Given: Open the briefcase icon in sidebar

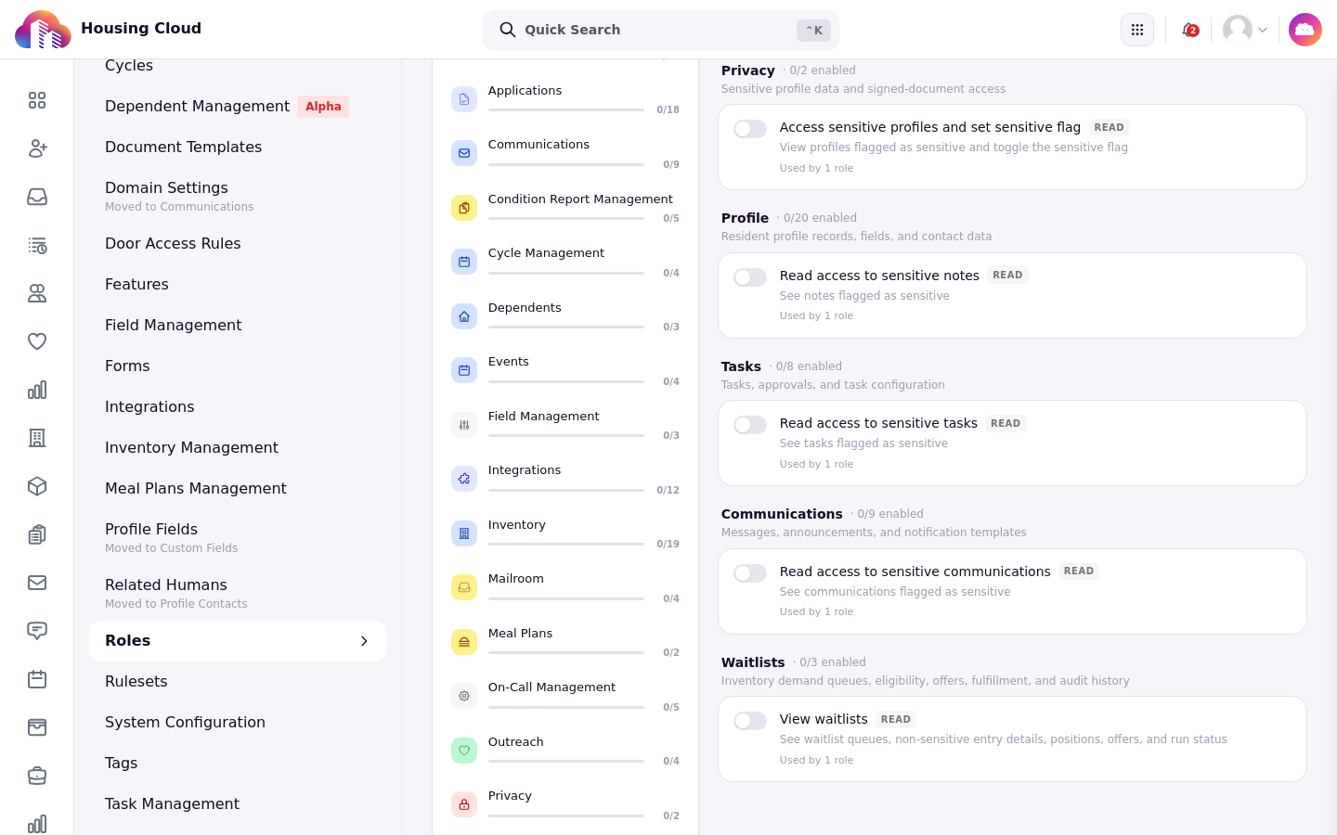Looking at the screenshot, I should coord(37,776).
